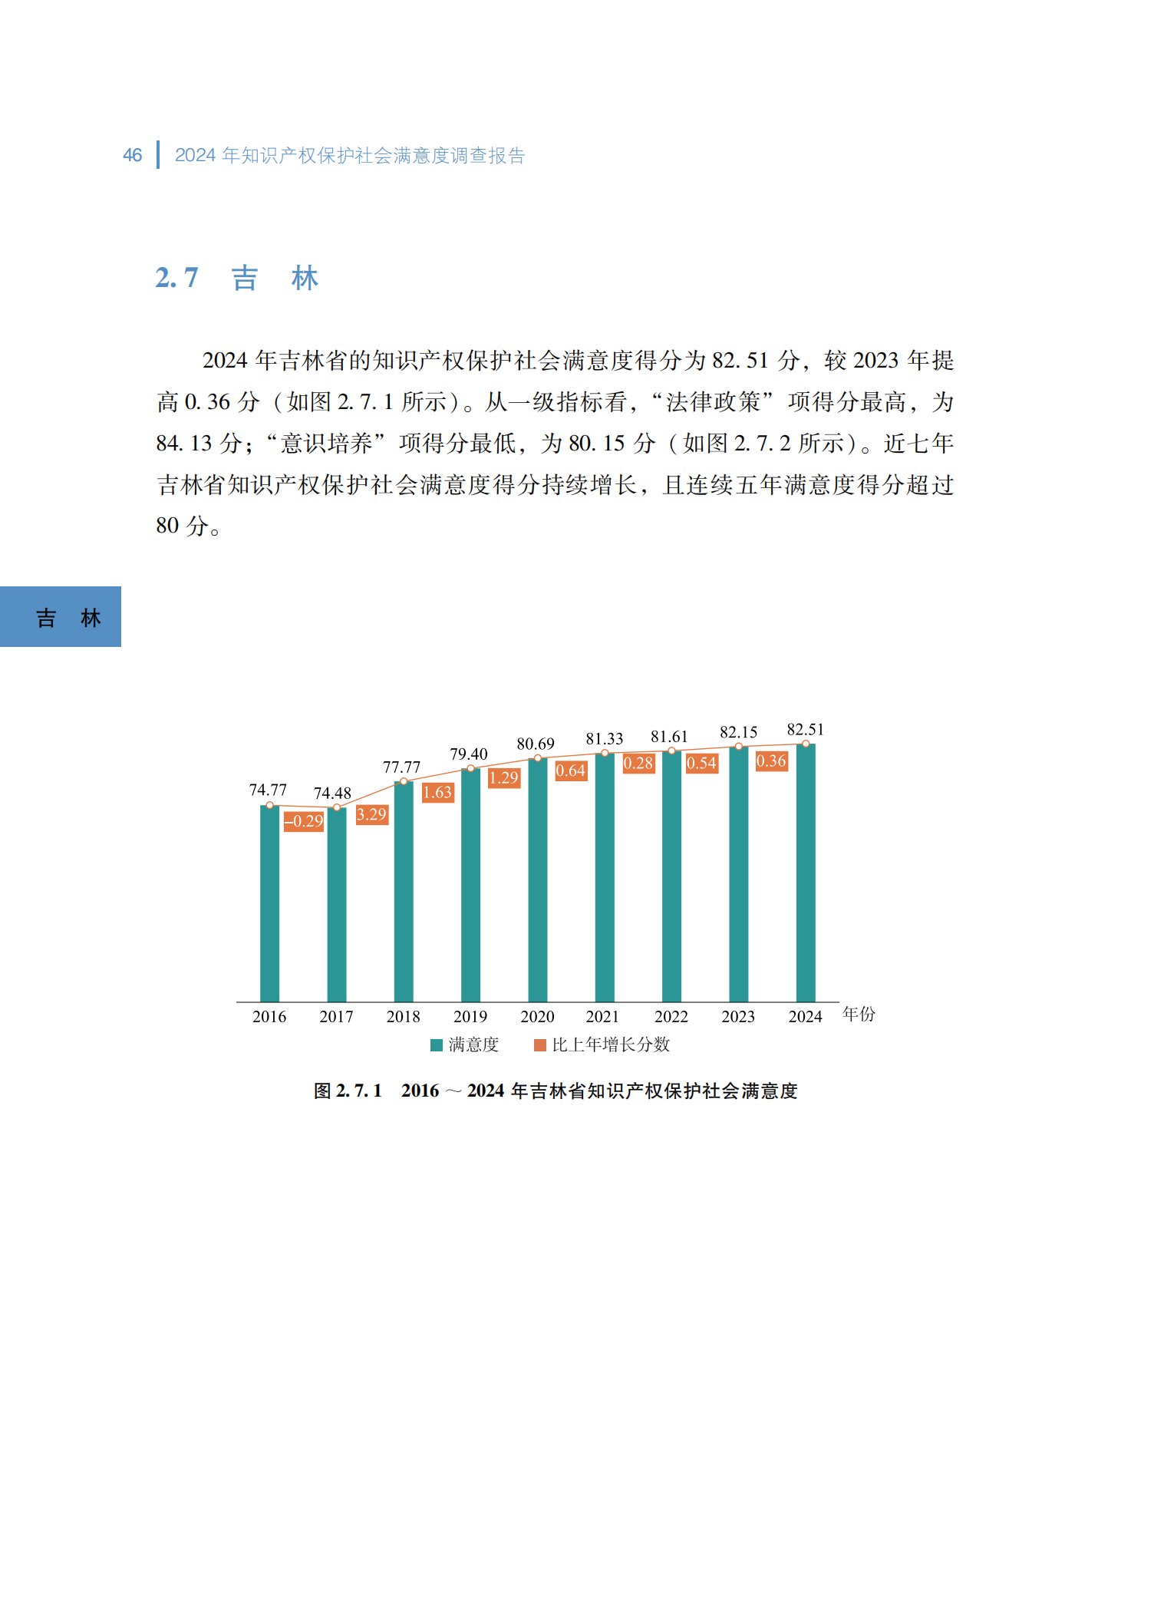This screenshot has width=1154, height=1607.
Task: Click the teal 满意度 legend swatch
Action: (x=437, y=1044)
